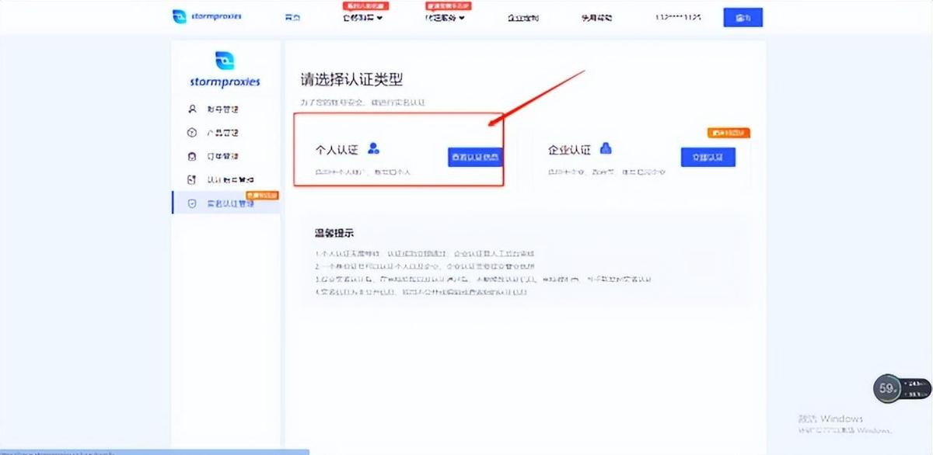Click the blue person icon next to 个人认证
The image size is (933, 455).
point(372,149)
